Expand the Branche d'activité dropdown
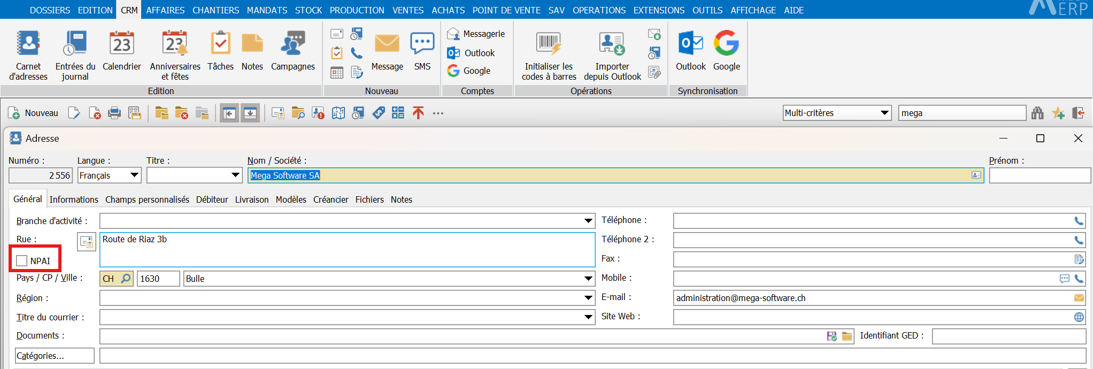The height and width of the screenshot is (369, 1093). point(588,221)
